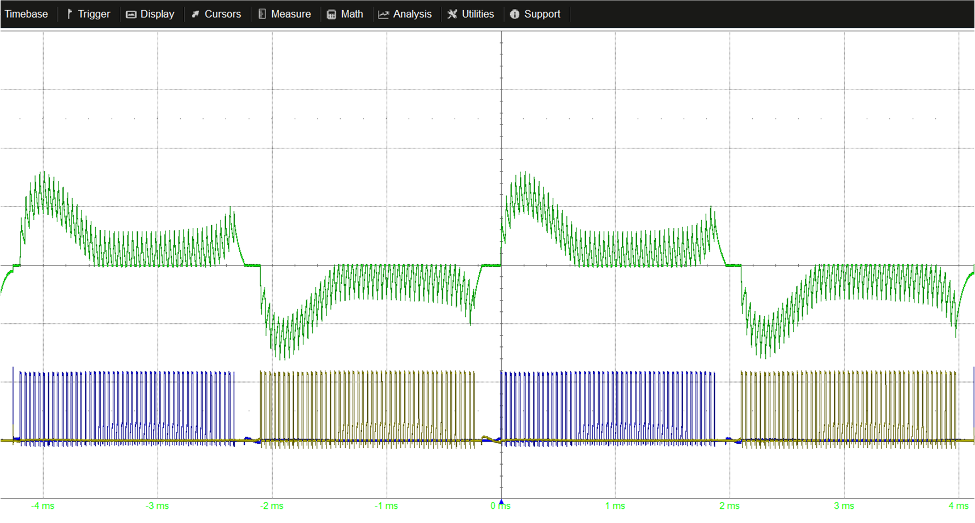Click the Trigger flag icon
975x523 pixels.
pyautogui.click(x=69, y=14)
